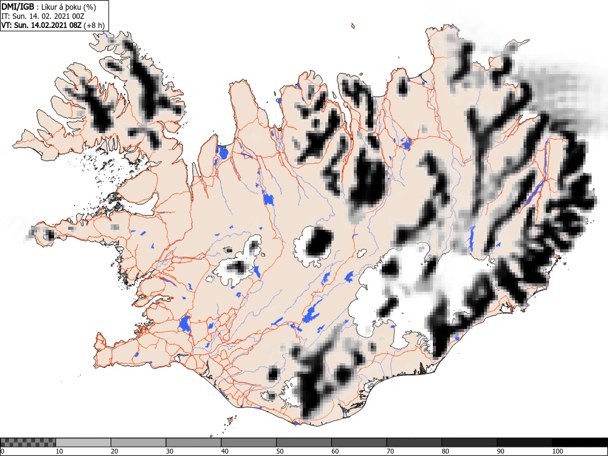Viewport: 608px width, 456px height.
Task: Click the '80' legend scale label
Action: click(x=445, y=451)
